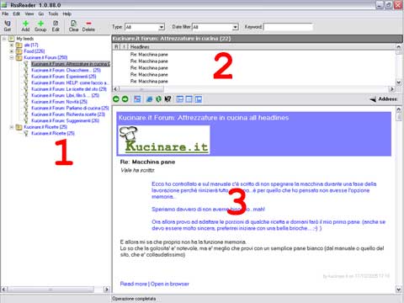
Task: Select Kucinare.it Forum: Novità feed
Action: click(59, 102)
